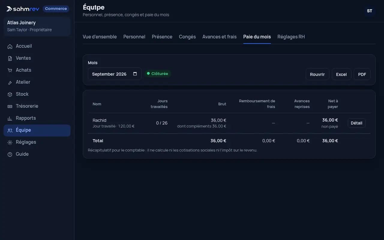
Task: Open the month calendar picker icon
Action: [x=135, y=74]
